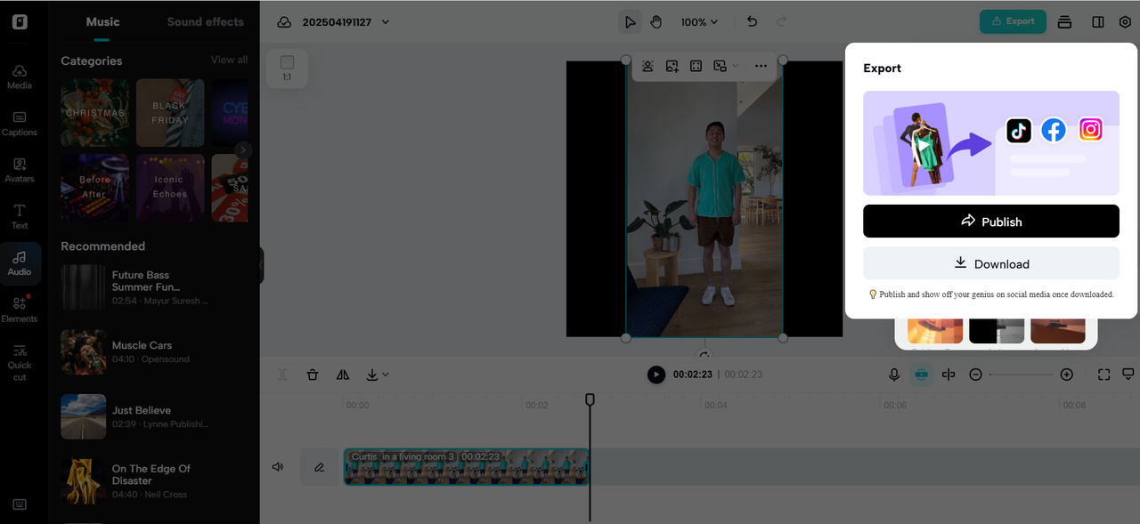Screen dimensions: 1140x524
Task: Record a voiceover with the microphone icon
Action: tap(894, 375)
